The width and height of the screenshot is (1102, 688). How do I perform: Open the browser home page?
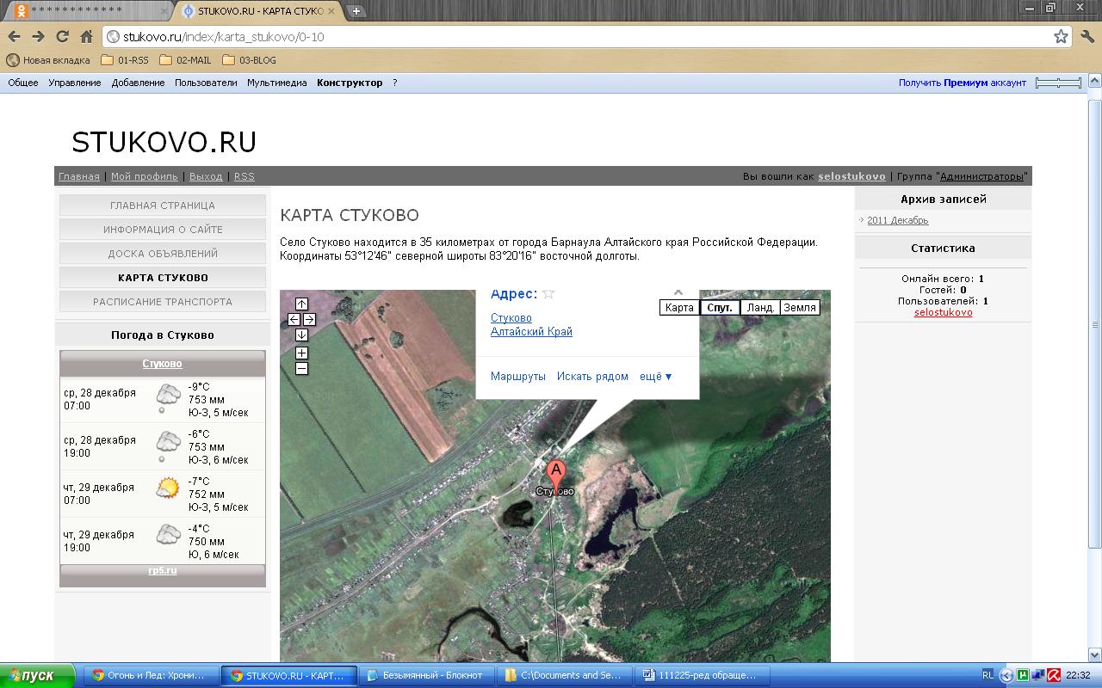(x=86, y=37)
